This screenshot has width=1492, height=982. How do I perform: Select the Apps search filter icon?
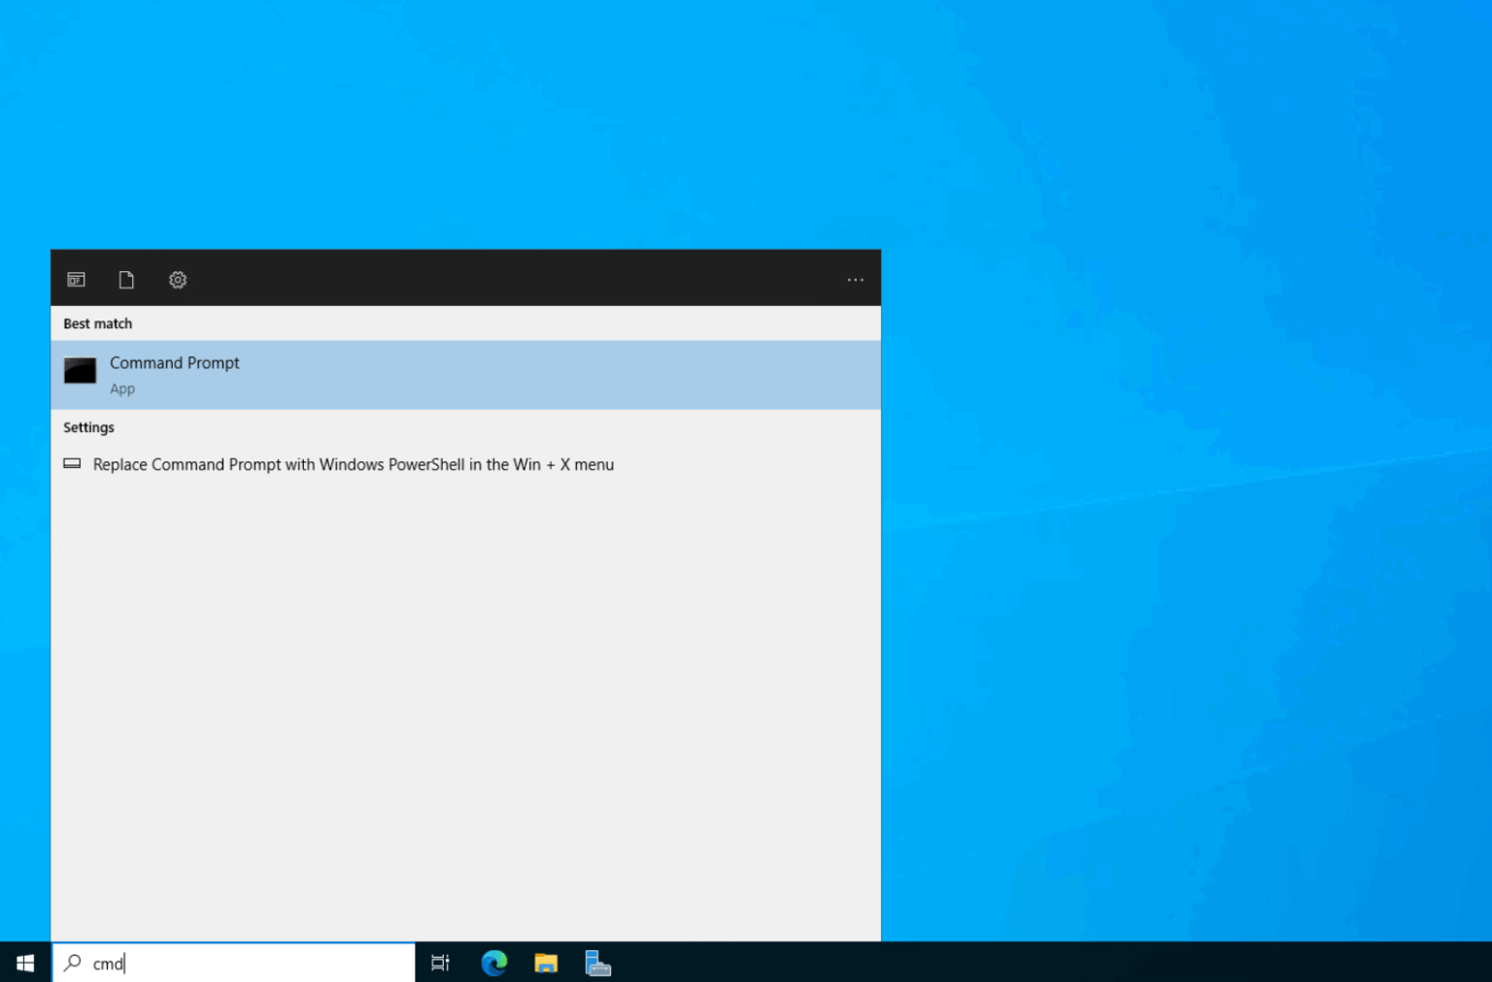76,280
